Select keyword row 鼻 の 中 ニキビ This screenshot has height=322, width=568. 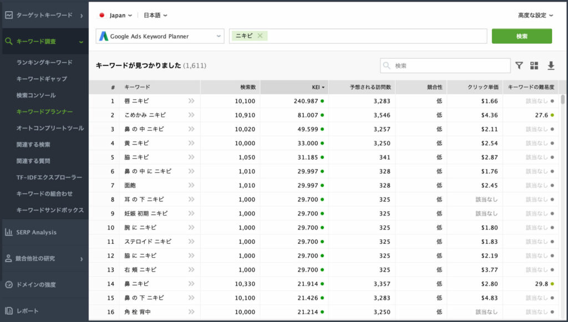click(323, 129)
